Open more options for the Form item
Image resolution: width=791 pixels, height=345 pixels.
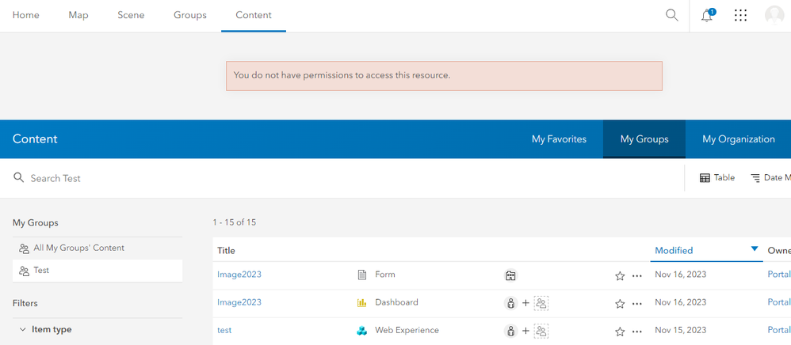pos(636,276)
